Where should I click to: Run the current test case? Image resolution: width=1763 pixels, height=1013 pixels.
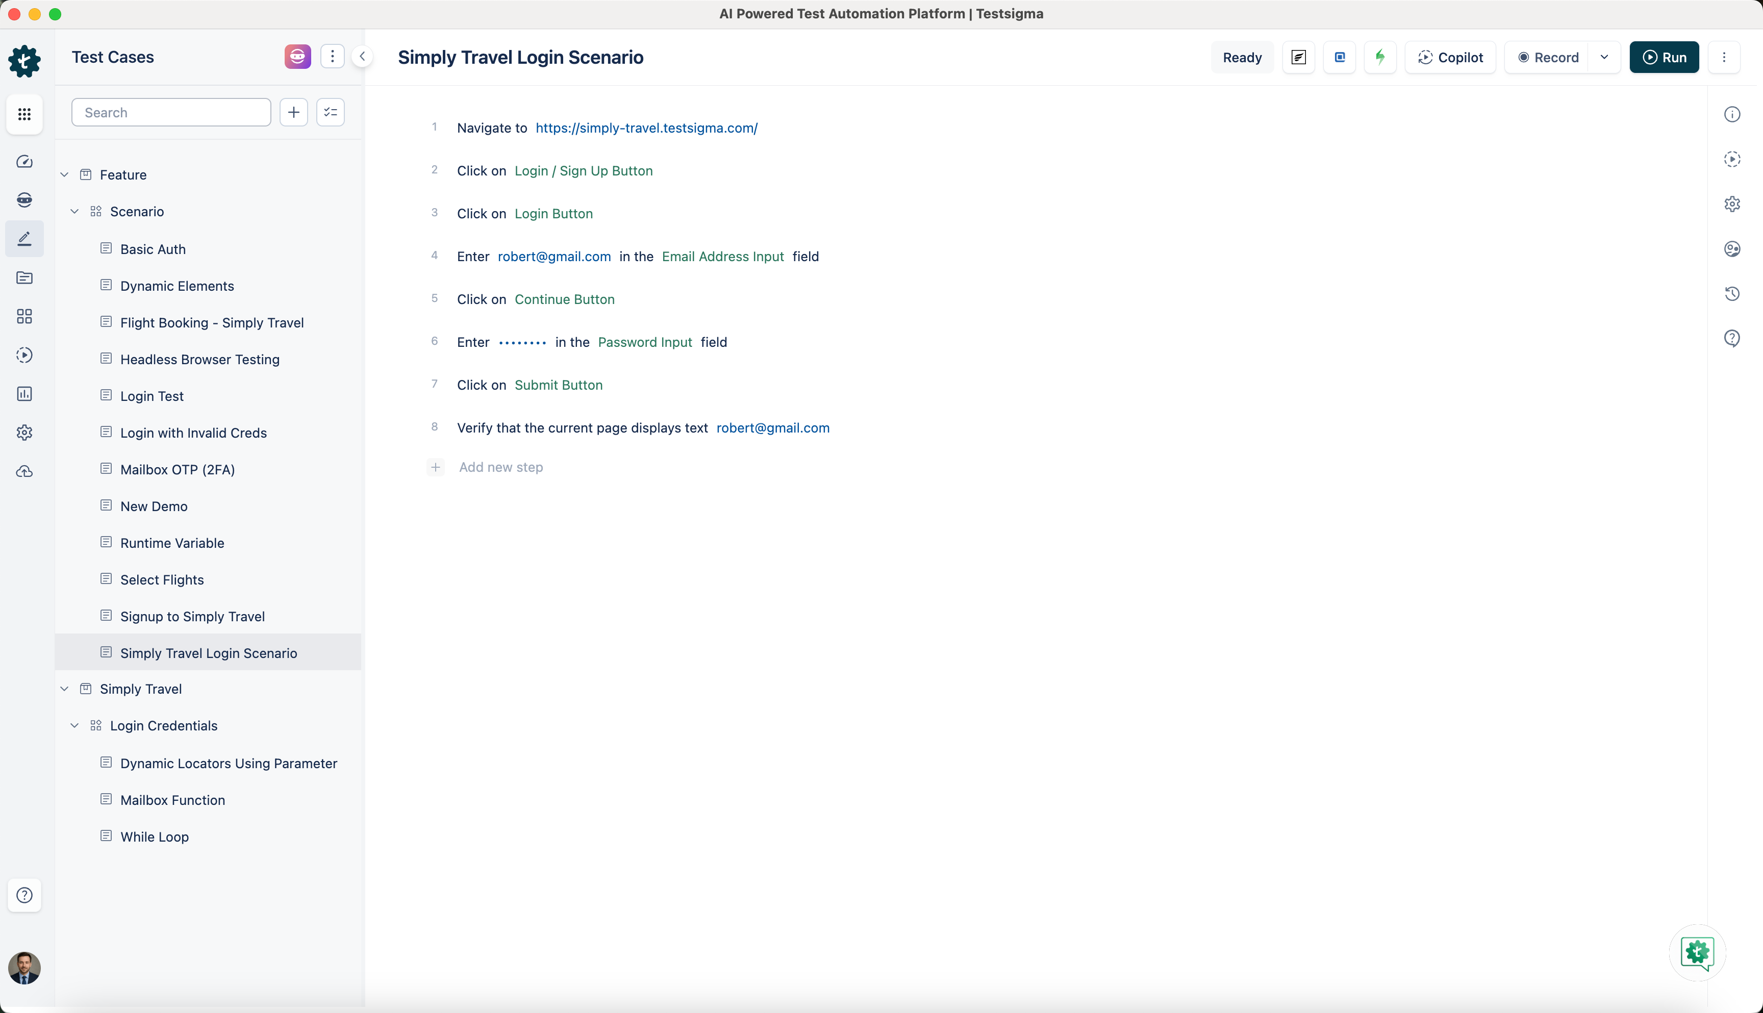coord(1664,57)
